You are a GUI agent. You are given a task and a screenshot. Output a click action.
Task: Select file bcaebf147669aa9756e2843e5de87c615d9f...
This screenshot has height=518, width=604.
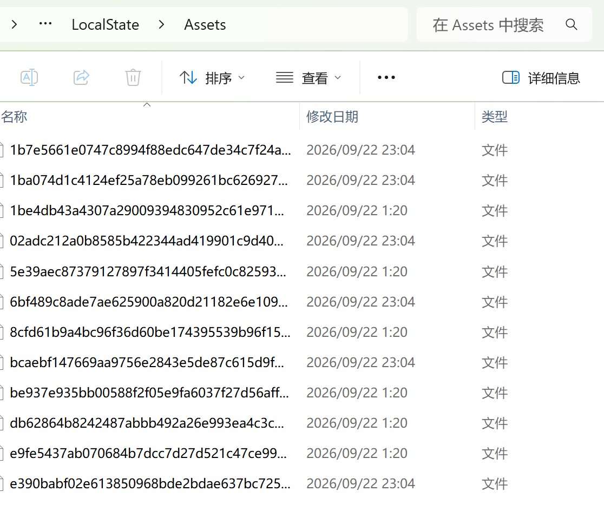[147, 362]
